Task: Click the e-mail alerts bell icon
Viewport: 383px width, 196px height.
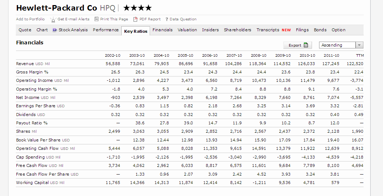Action: pos(53,19)
